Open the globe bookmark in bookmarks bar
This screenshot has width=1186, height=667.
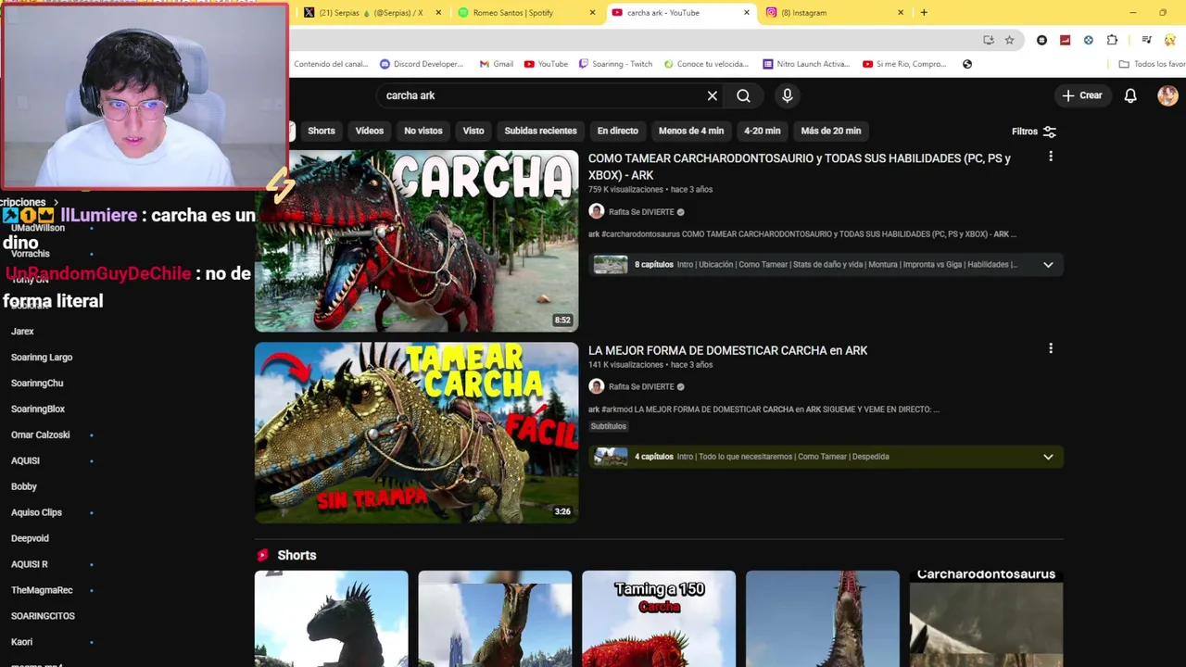pyautogui.click(x=967, y=64)
